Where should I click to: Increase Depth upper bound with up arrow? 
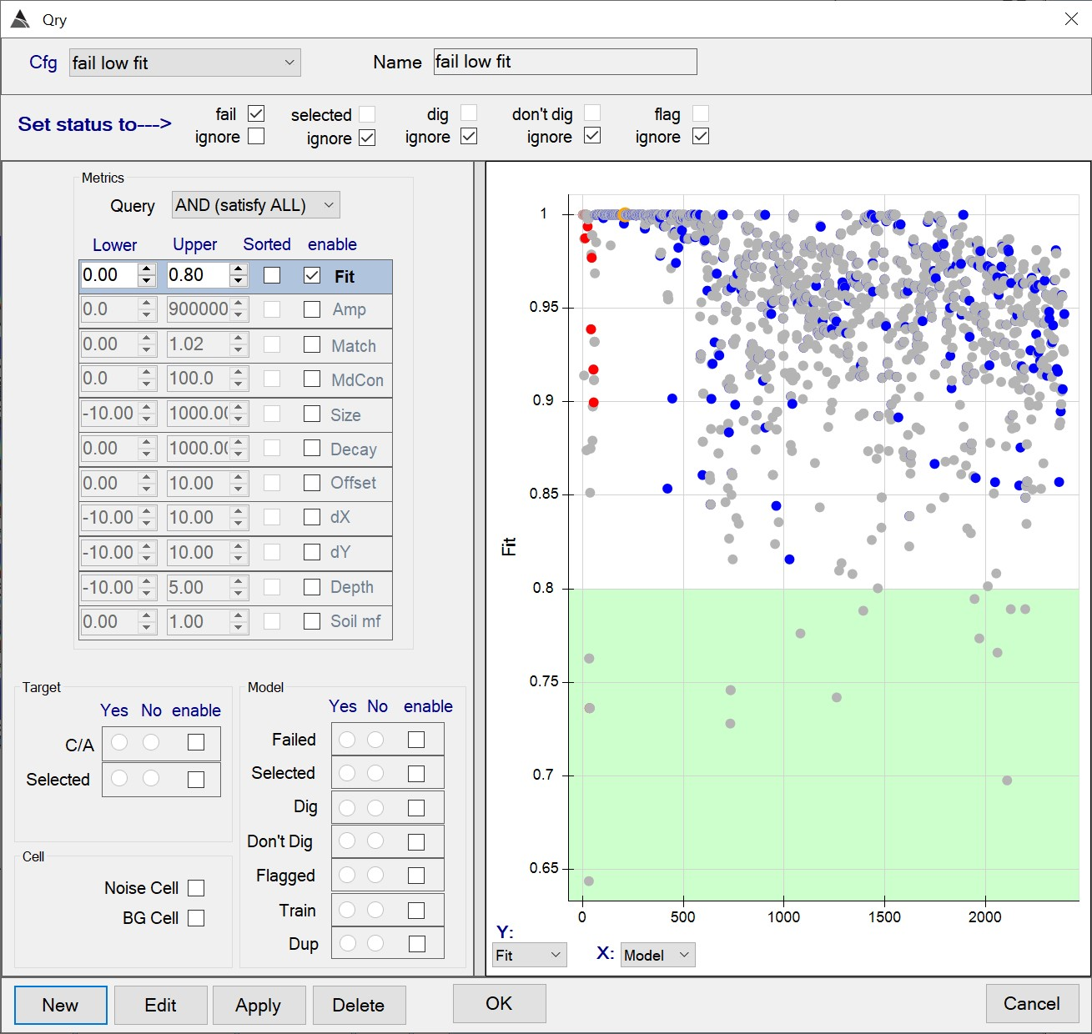[239, 580]
